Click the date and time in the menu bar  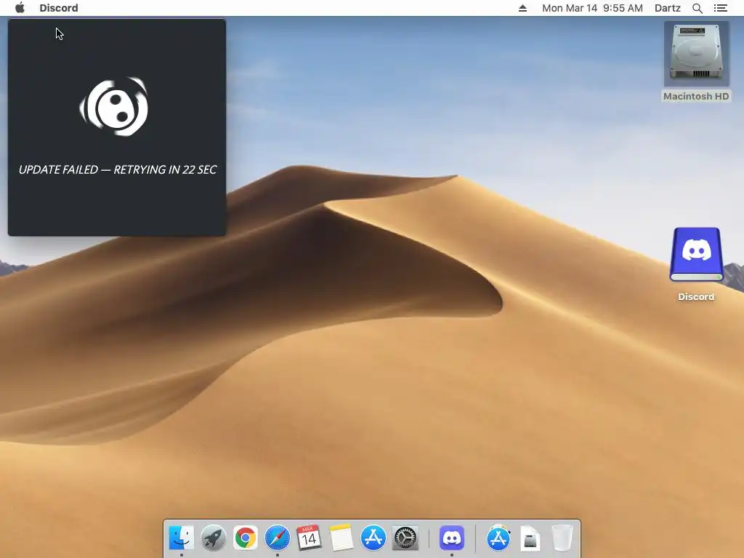(x=592, y=8)
